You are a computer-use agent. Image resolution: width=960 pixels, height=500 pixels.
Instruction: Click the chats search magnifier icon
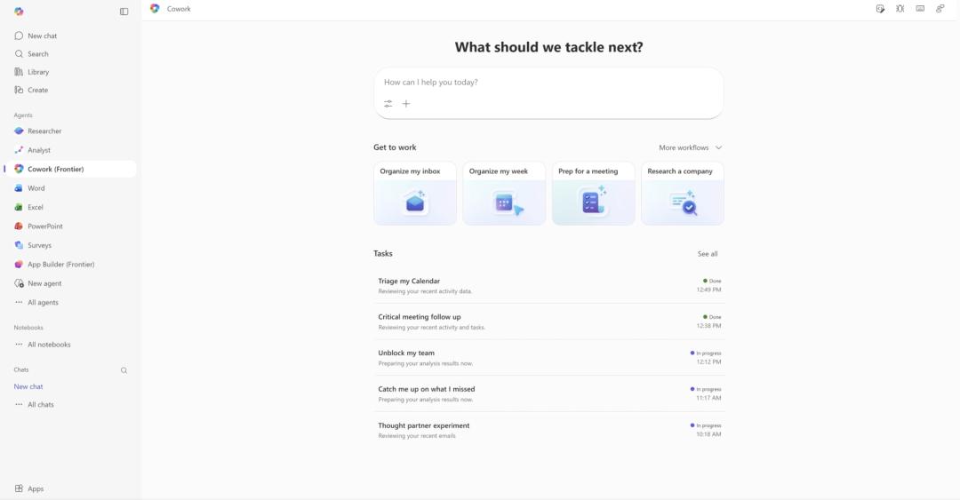[x=124, y=370]
